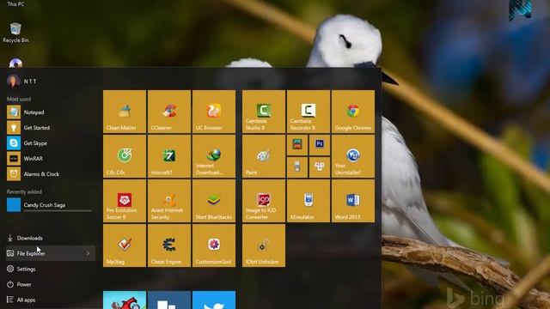This screenshot has height=309, width=550.
Task: Open the CustomizerGod tile
Action: (x=214, y=245)
